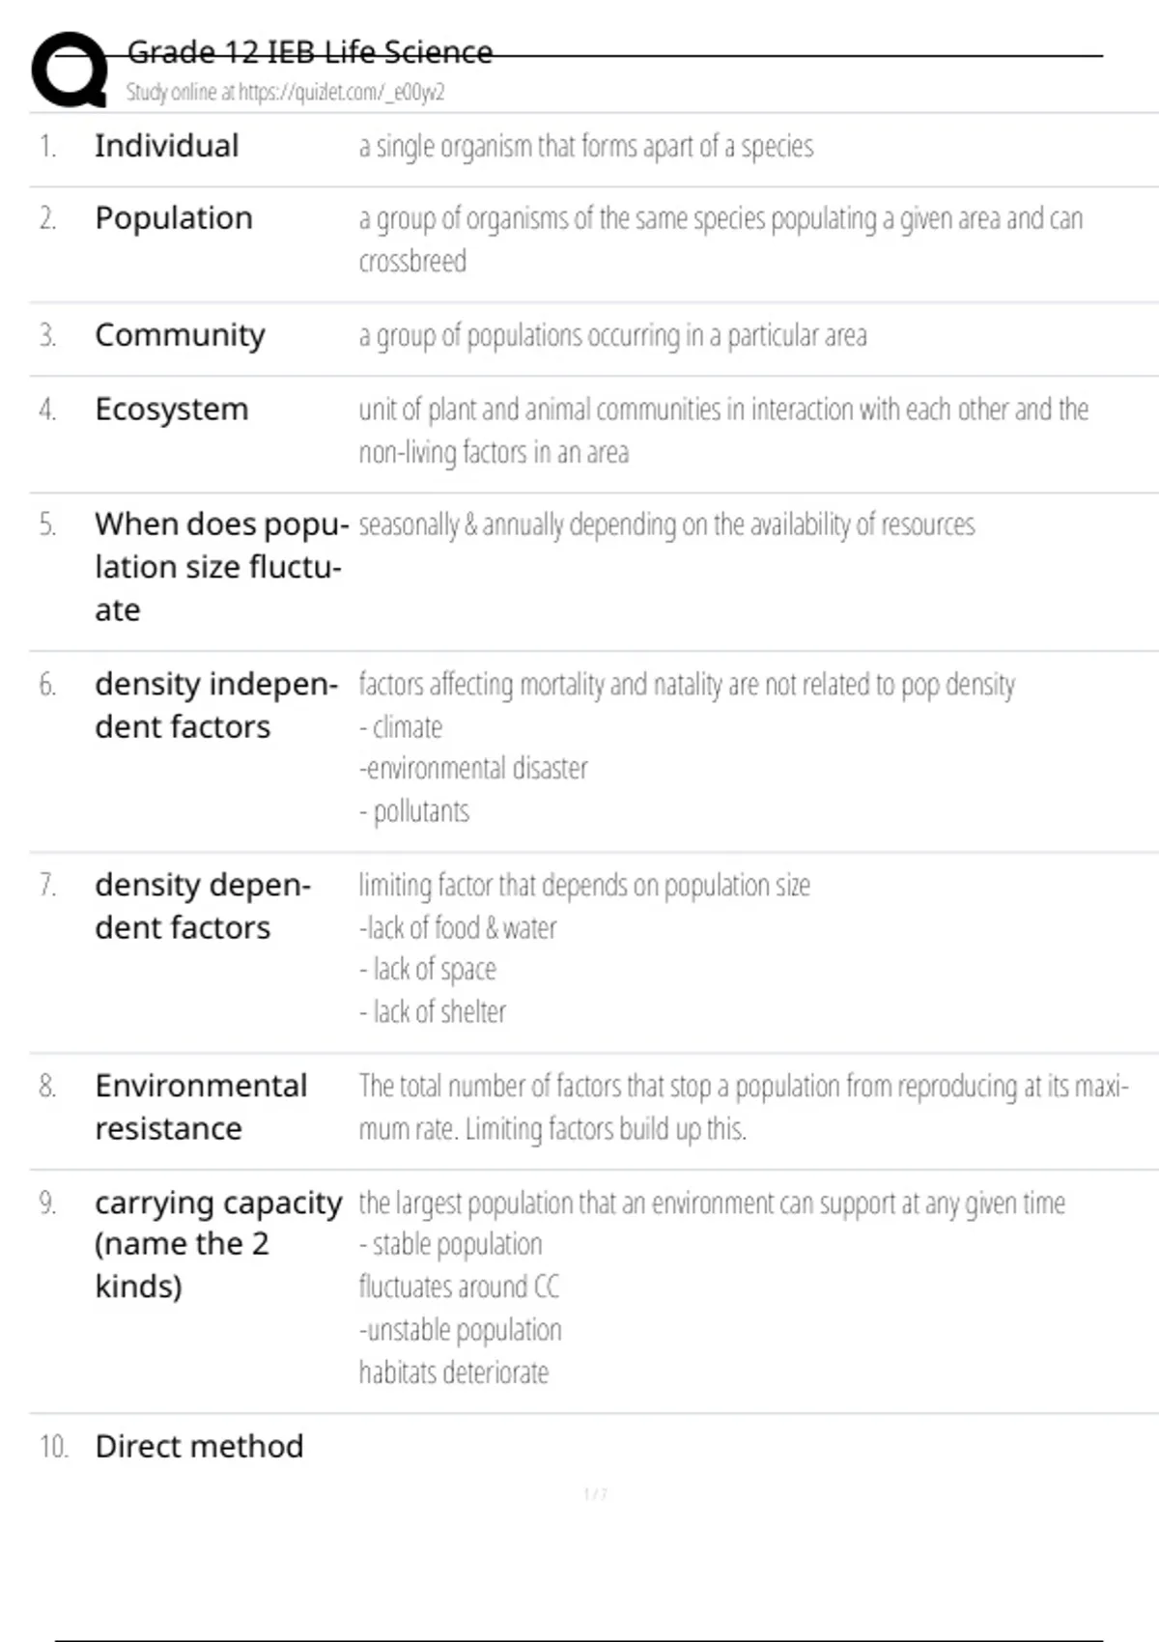1159x1642 pixels.
Task: Select the term Individual
Action: [x=166, y=146]
